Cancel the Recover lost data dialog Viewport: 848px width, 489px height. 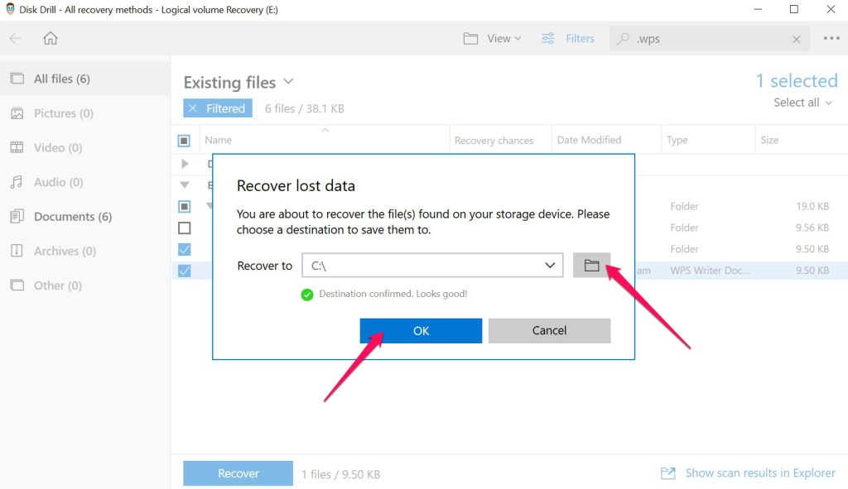pyautogui.click(x=549, y=330)
